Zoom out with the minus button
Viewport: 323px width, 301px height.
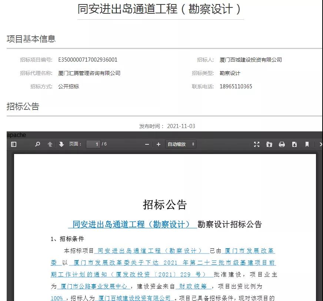(147, 144)
